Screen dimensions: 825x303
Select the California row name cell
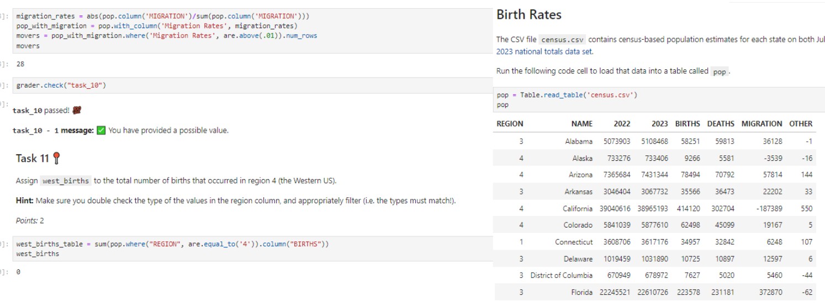(577, 209)
